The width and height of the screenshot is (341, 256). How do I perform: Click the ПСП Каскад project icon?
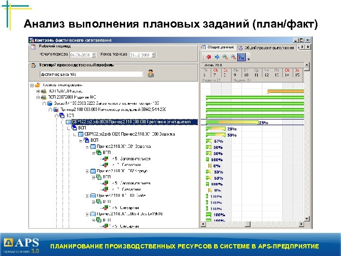coord(44,91)
